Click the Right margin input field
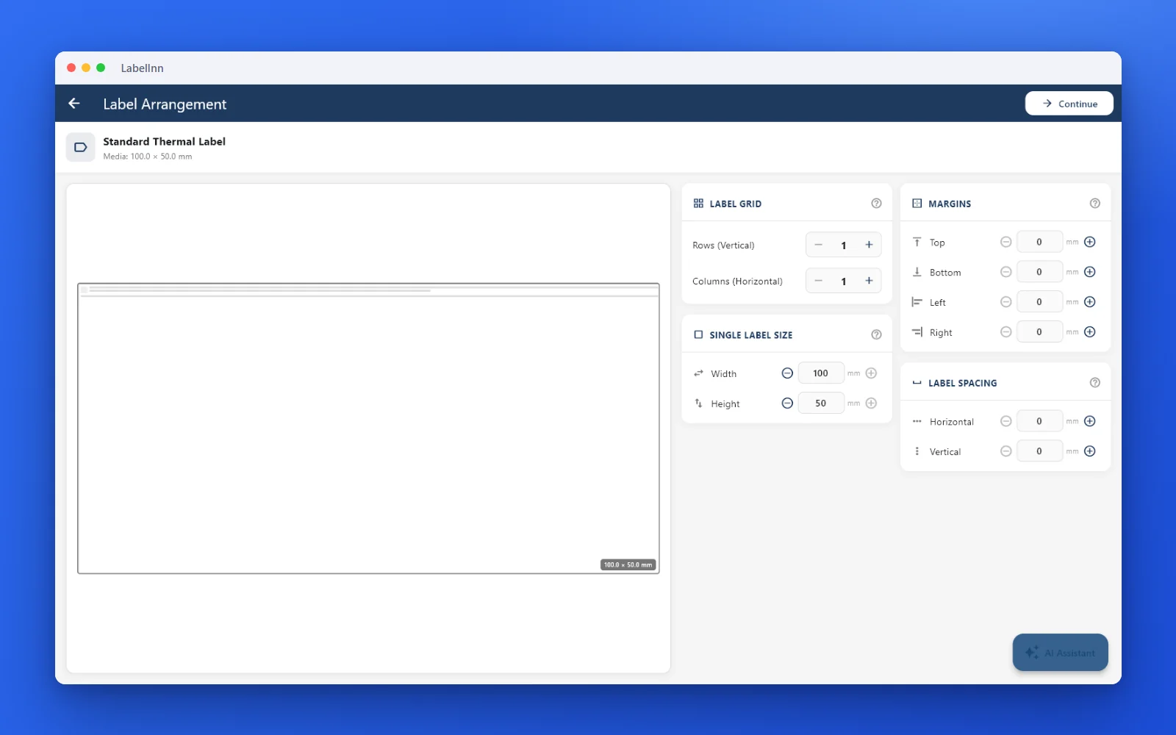Screen dimensions: 1176x735 tap(1039, 332)
